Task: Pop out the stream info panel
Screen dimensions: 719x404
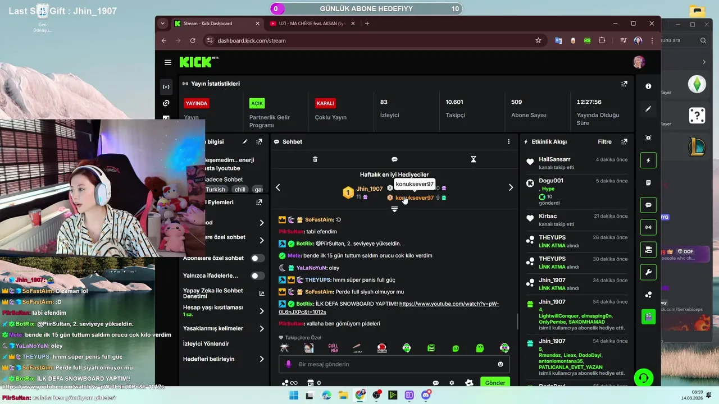Action: click(259, 142)
